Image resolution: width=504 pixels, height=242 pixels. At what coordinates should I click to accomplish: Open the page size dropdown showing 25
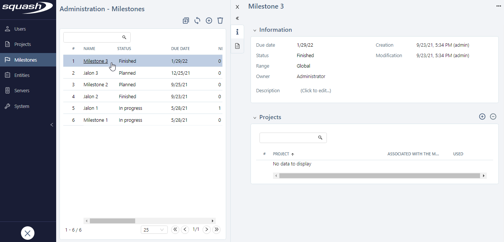(154, 230)
